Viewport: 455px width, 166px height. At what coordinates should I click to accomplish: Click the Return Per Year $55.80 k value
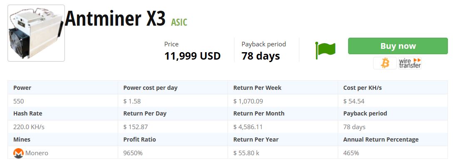point(246,153)
